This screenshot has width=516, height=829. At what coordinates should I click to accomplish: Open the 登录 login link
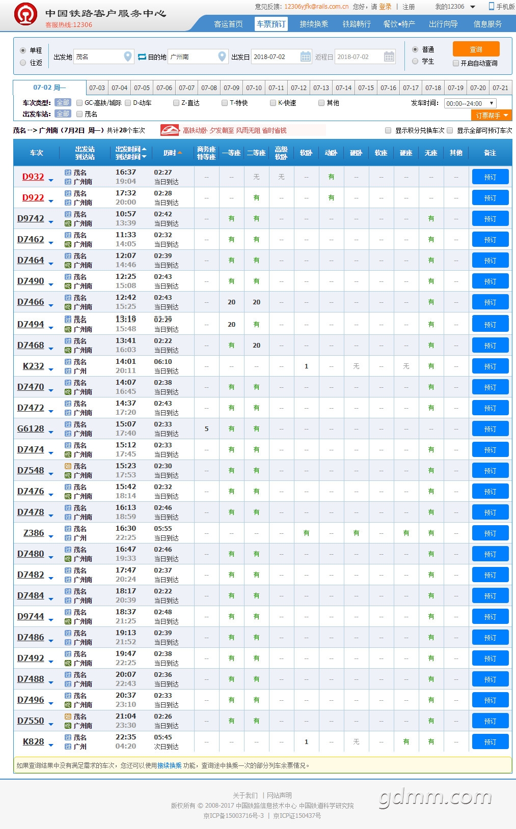point(385,7)
